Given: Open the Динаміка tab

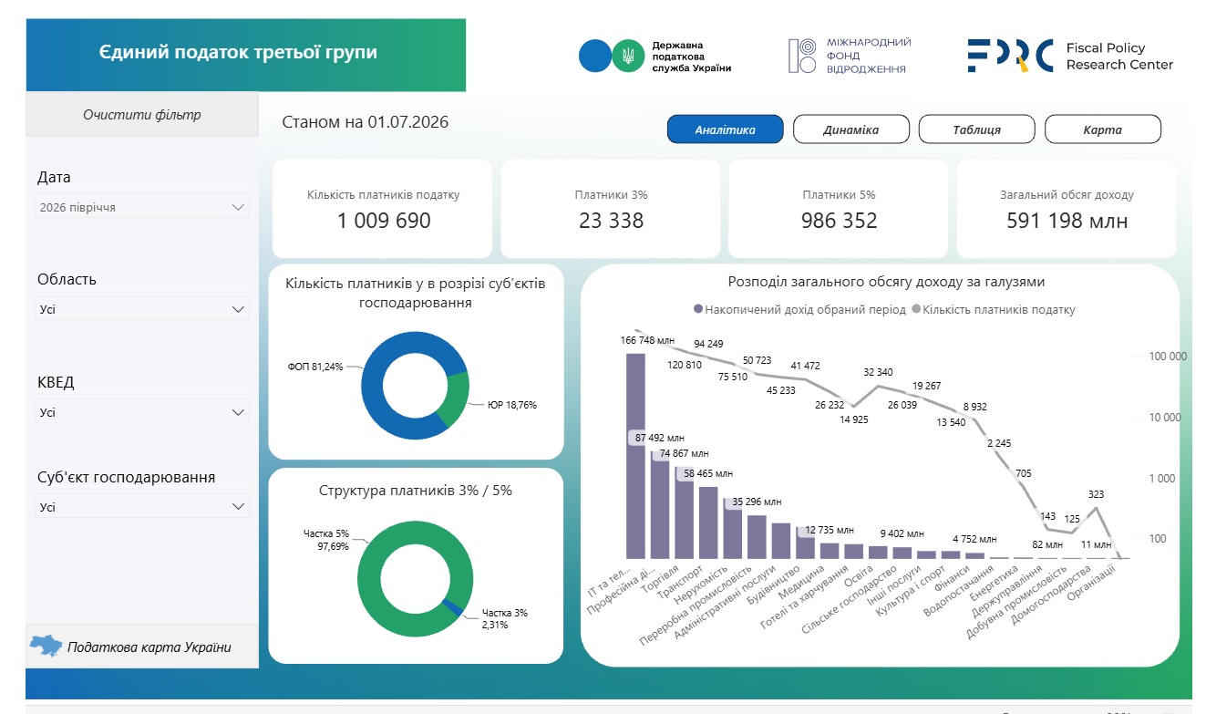Looking at the screenshot, I should (x=850, y=129).
